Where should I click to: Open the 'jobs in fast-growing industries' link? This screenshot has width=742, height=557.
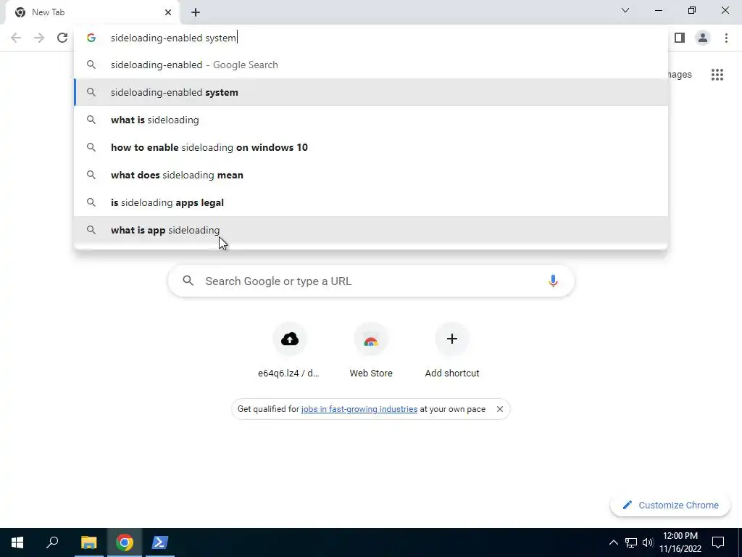pyautogui.click(x=359, y=409)
